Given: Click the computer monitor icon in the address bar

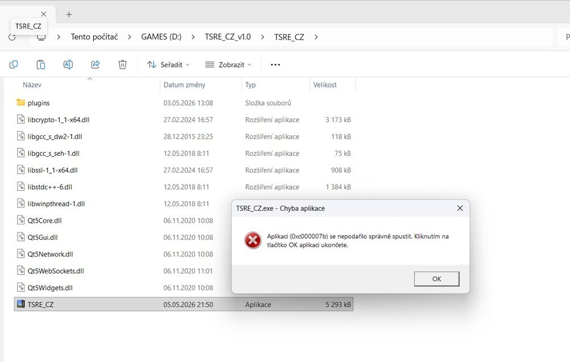Looking at the screenshot, I should tap(41, 37).
